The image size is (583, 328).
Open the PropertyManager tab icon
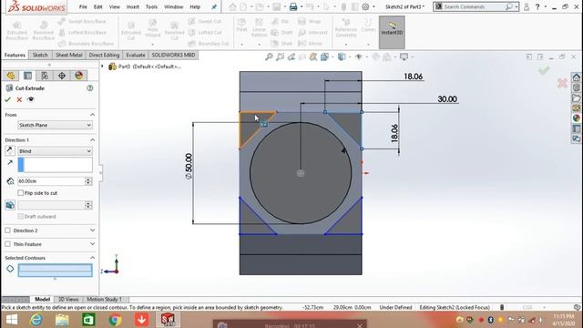pyautogui.click(x=28, y=76)
